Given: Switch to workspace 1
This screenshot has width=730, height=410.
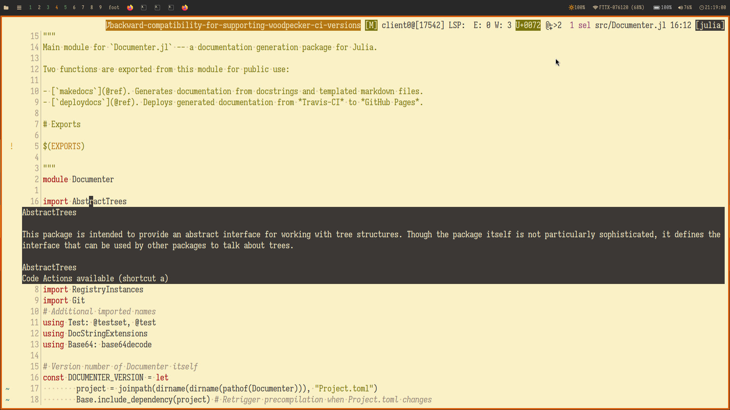Looking at the screenshot, I should click(30, 8).
